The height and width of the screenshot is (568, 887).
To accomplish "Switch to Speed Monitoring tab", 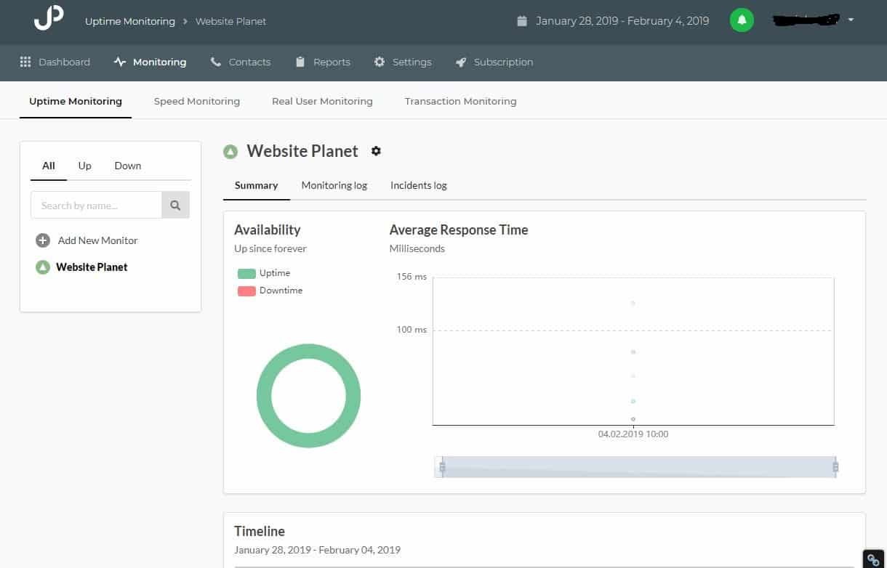I will tap(197, 101).
